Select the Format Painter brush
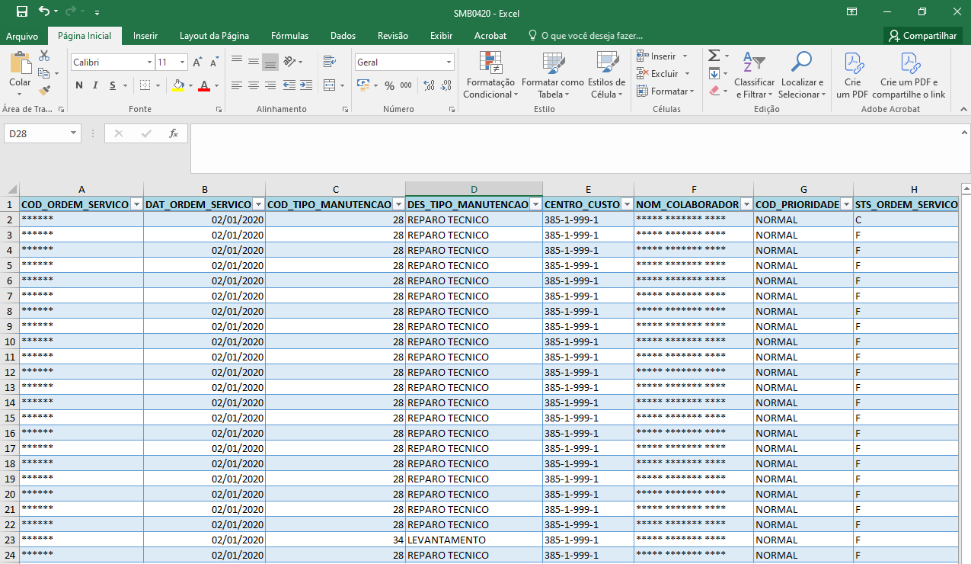This screenshot has width=971, height=564. (x=44, y=91)
